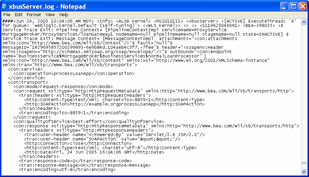309x177 pixels.
Task: Place cursor in processLoanApp operation line
Action: click(74, 74)
